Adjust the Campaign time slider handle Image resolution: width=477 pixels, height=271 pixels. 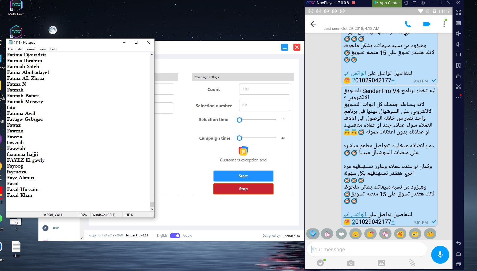(x=239, y=138)
